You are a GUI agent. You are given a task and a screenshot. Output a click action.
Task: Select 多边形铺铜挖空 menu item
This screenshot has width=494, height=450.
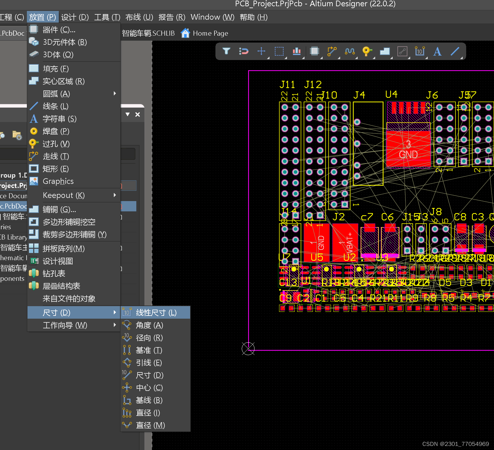74,222
